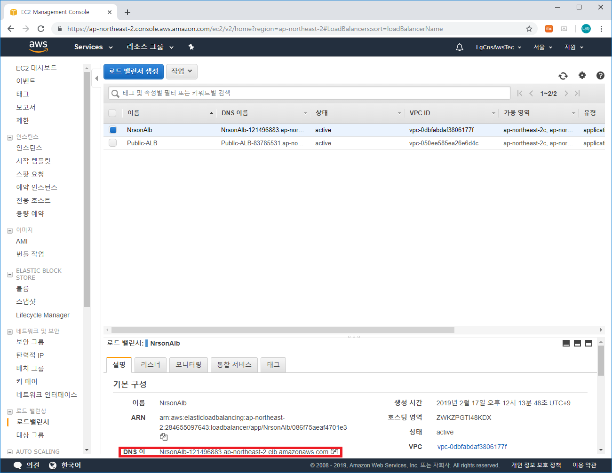Click the details panel vertical scrollbar

[x=601, y=361]
